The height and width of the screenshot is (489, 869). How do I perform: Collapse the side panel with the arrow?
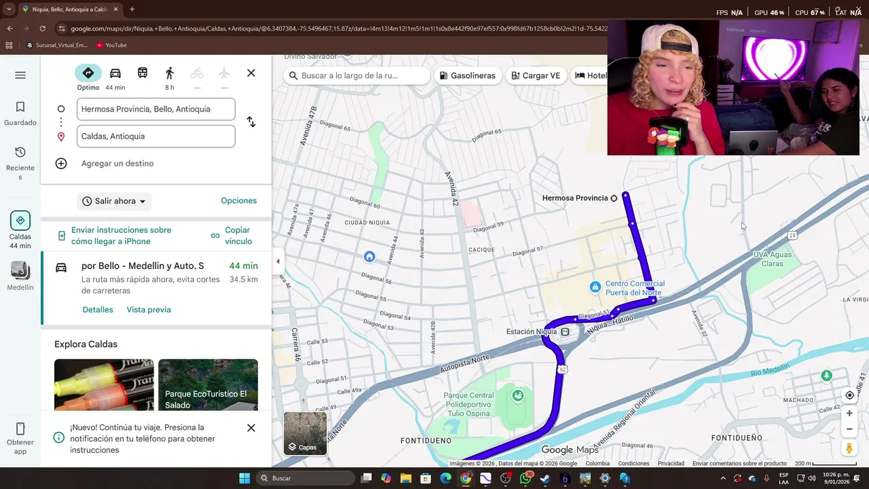[277, 261]
